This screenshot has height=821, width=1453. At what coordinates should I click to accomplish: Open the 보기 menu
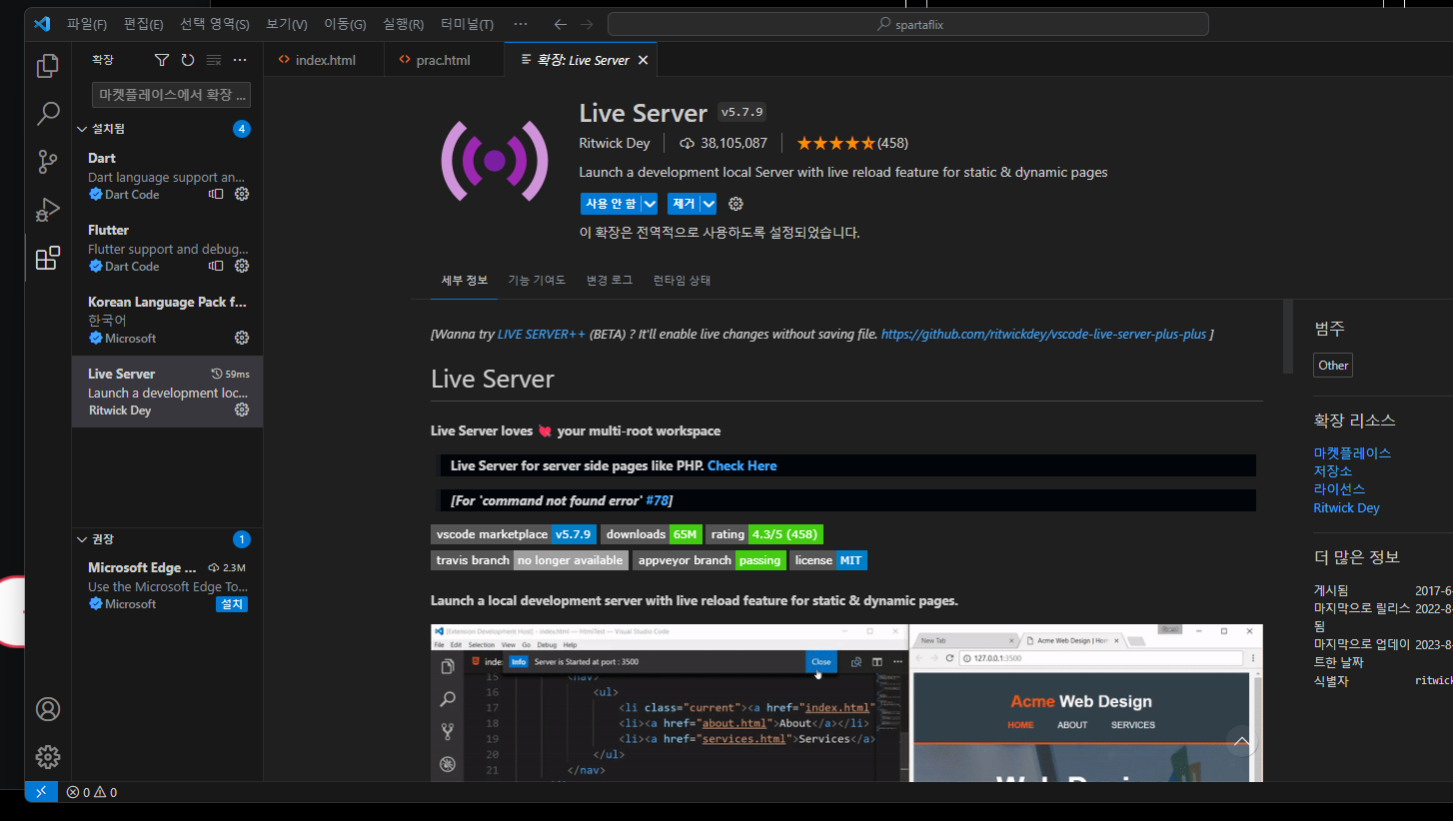tap(287, 24)
